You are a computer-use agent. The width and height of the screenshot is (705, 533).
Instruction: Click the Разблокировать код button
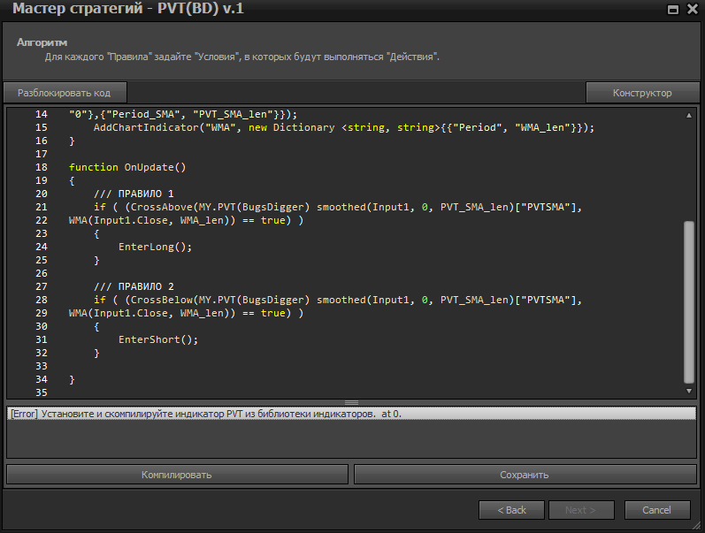coord(65,93)
